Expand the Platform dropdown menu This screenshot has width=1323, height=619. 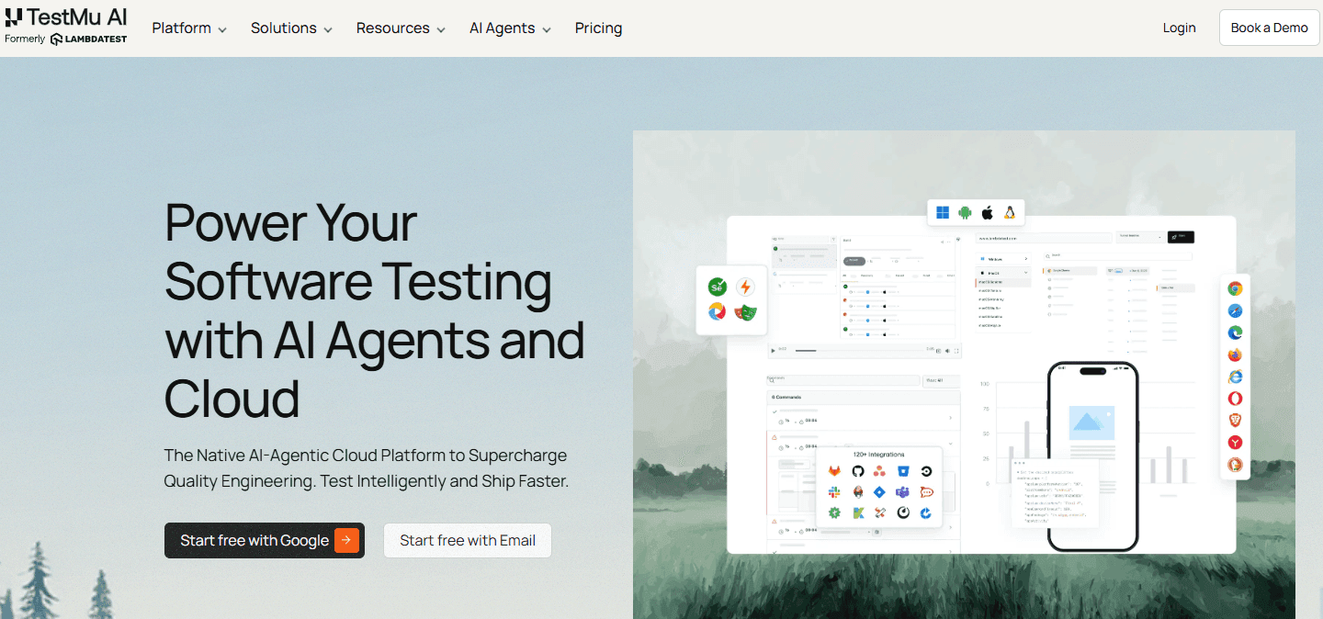coord(189,28)
